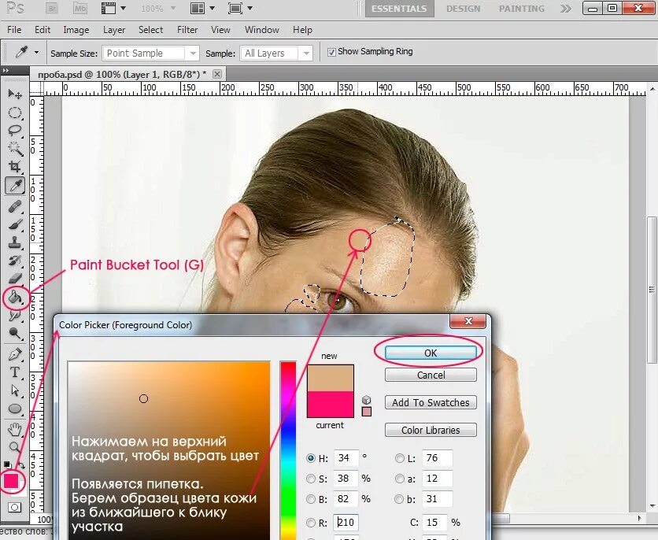Select the Elliptical Marquee tool
The height and width of the screenshot is (540, 658).
(15, 113)
